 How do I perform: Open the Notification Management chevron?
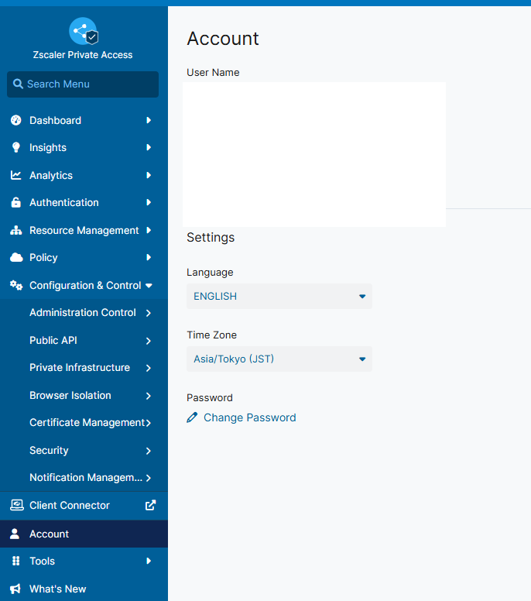149,478
